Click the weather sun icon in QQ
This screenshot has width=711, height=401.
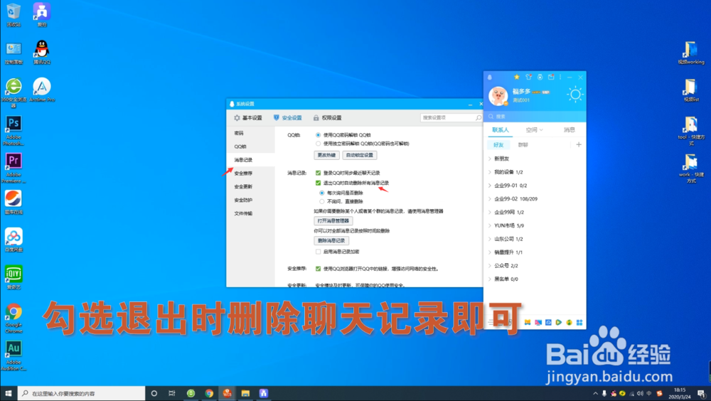tap(575, 95)
